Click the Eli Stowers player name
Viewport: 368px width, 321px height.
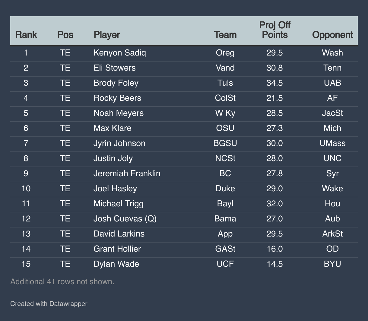pyautogui.click(x=115, y=68)
